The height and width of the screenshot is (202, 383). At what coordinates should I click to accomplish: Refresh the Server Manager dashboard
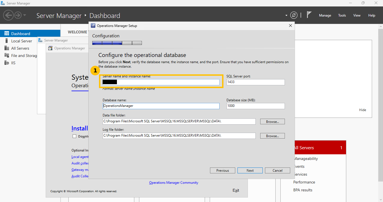[294, 15]
